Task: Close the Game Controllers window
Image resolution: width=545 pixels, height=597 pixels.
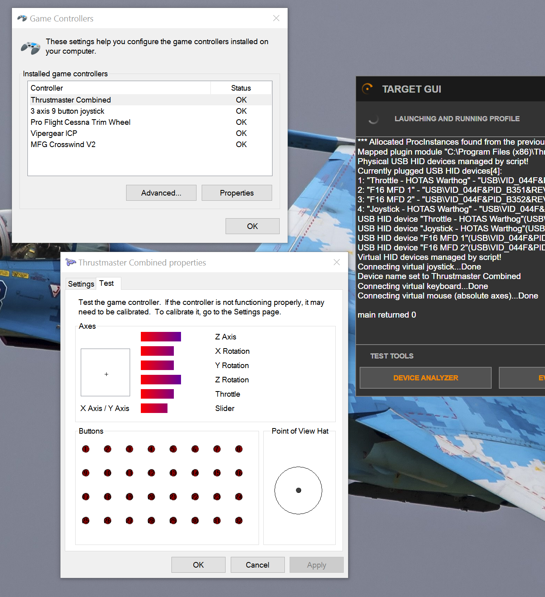Action: pyautogui.click(x=276, y=18)
